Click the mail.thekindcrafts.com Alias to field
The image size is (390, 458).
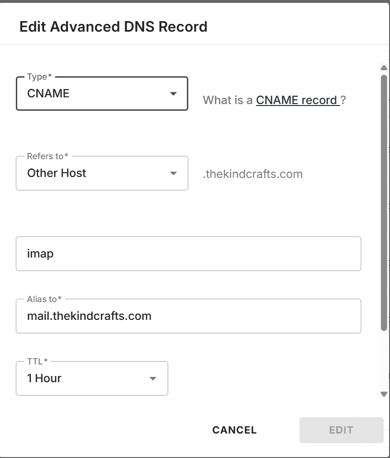[188, 316]
